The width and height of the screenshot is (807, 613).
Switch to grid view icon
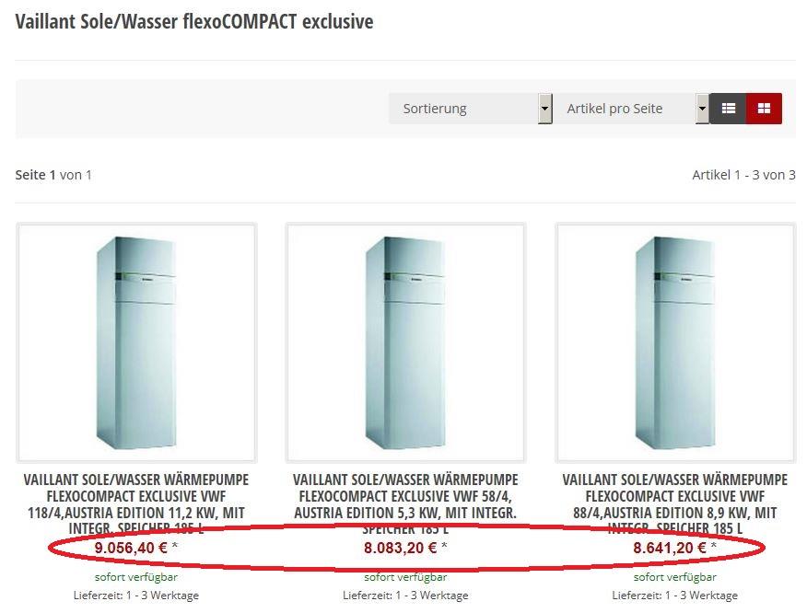[764, 109]
